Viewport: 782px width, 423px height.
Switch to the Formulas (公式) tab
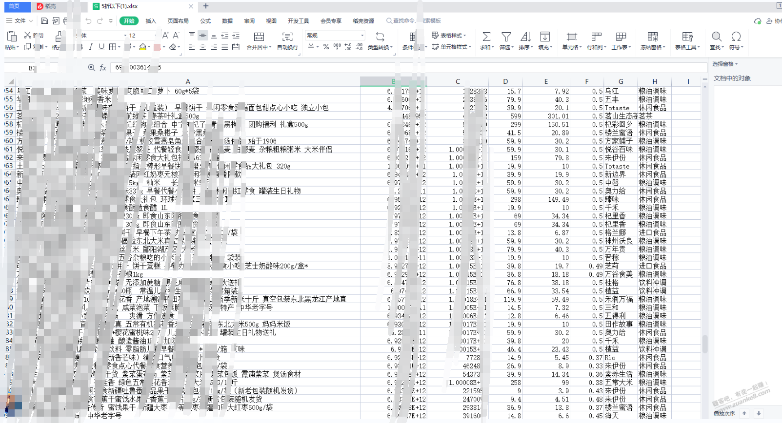(x=205, y=21)
